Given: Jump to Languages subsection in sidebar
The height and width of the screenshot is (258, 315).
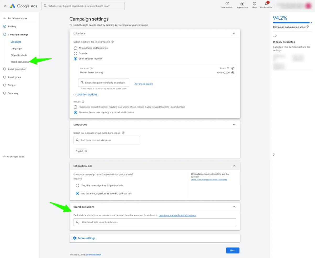Looking at the screenshot, I should 17,49.
